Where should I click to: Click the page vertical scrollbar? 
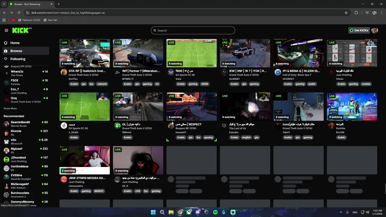click(384, 189)
